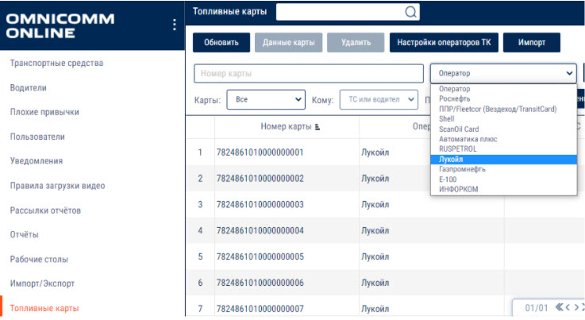The width and height of the screenshot is (585, 320).
Task: Go to Рассылки отчётов
Action: pos(45,210)
